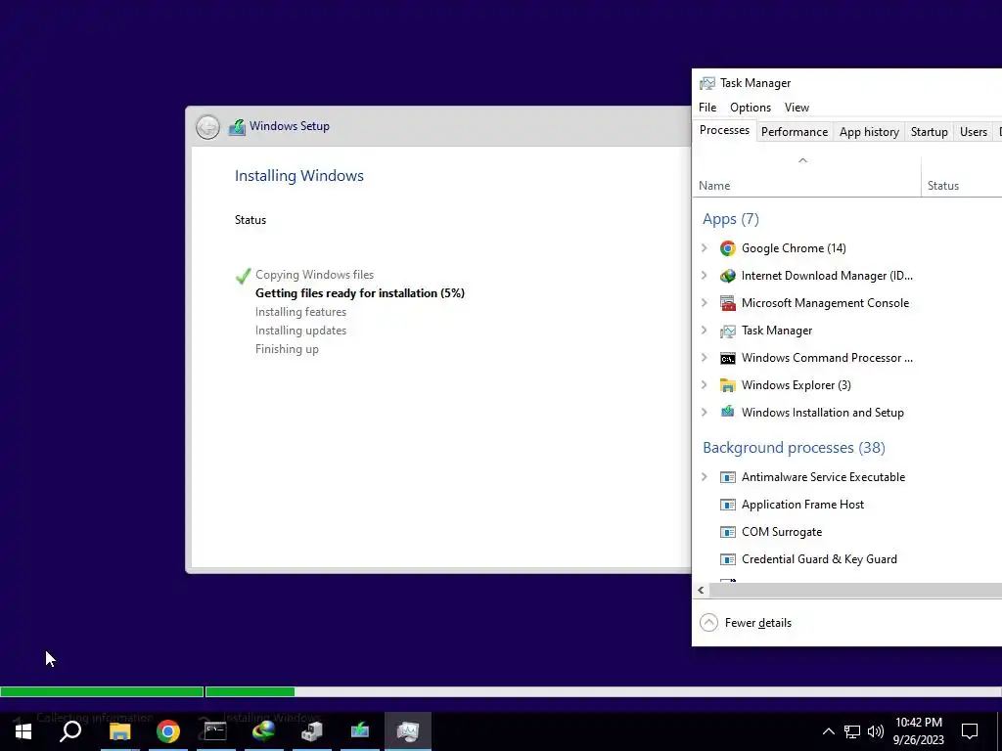The width and height of the screenshot is (1002, 751).
Task: Select the COM Surrogate process icon
Action: click(728, 532)
